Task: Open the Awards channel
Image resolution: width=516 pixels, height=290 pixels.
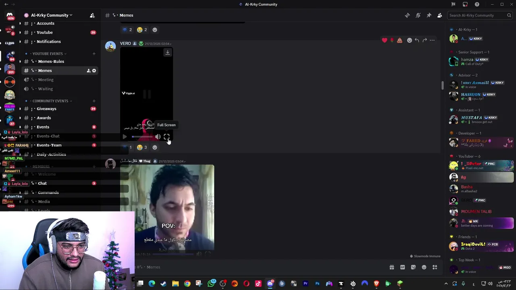Action: (x=59, y=118)
